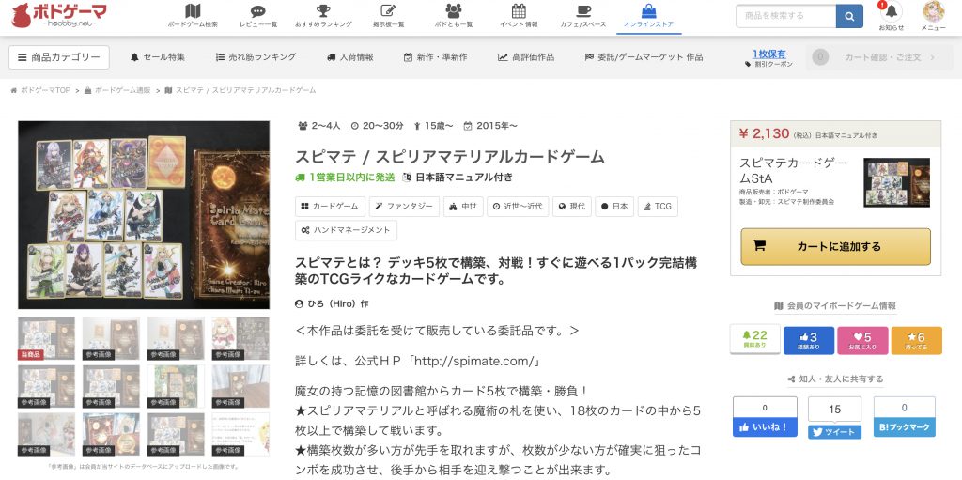
Task: Open ボドとも一覧 people icon
Action: click(x=454, y=11)
